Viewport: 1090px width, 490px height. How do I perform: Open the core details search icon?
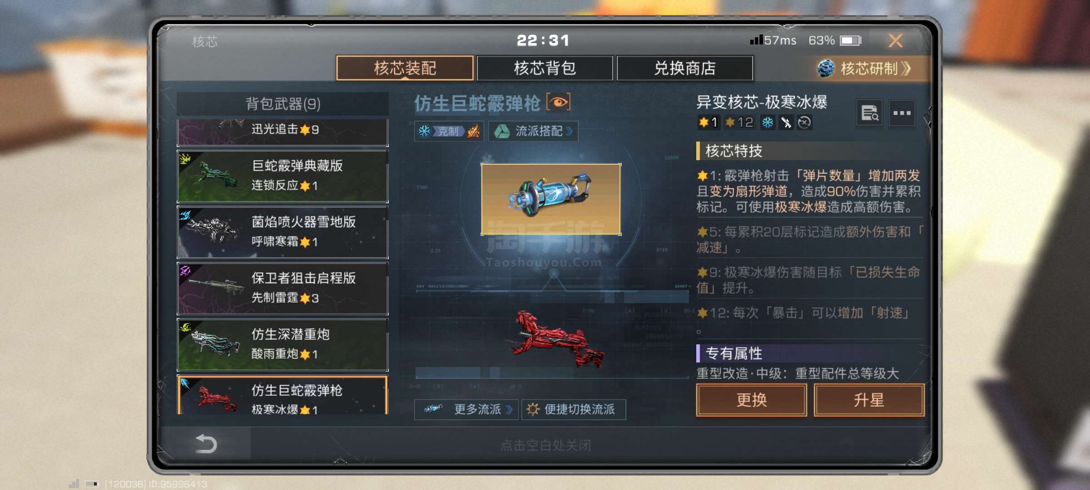tap(869, 113)
